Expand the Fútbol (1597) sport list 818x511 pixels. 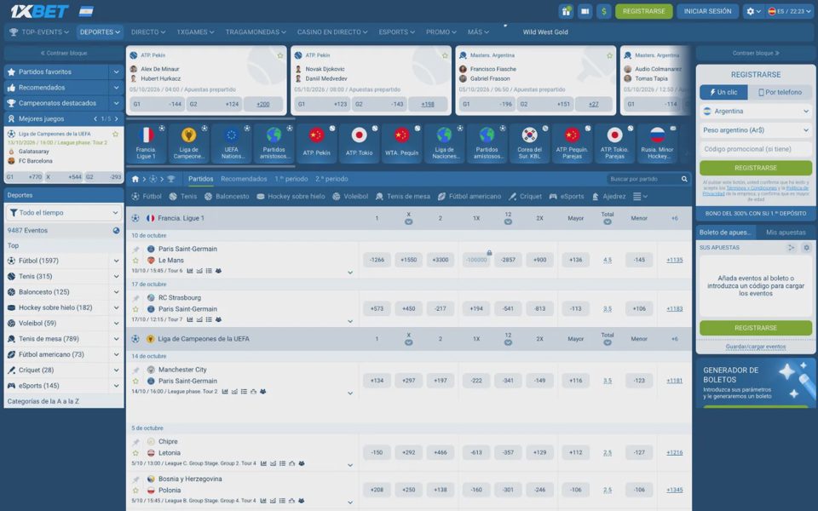pos(116,261)
